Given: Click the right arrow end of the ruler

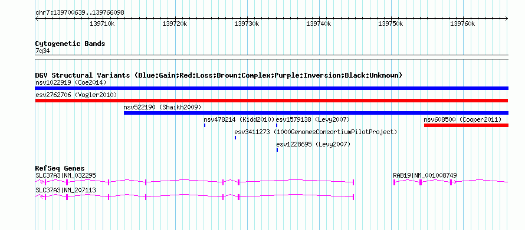Looking at the screenshot, I should point(507,19).
